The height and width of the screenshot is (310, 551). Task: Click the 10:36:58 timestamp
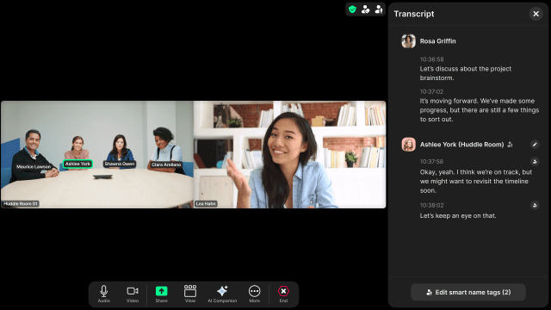[431, 59]
